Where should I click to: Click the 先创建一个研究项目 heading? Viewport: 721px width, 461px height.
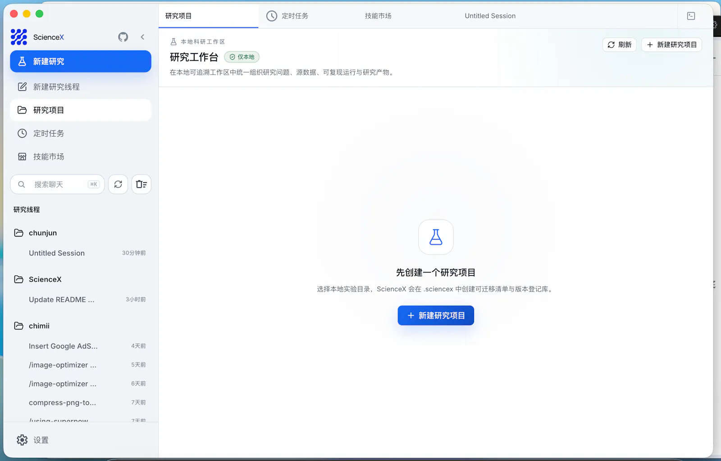click(x=436, y=273)
